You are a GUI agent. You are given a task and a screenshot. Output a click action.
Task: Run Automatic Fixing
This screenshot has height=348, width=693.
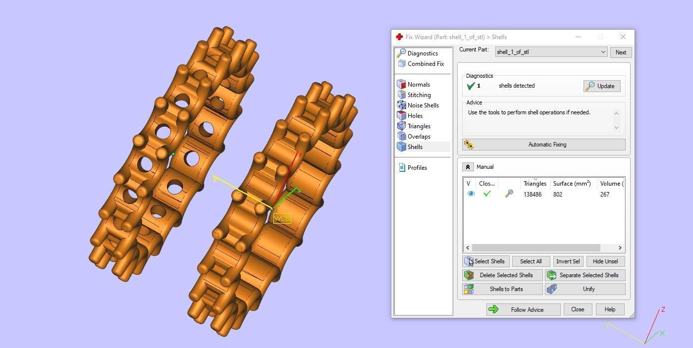(544, 145)
